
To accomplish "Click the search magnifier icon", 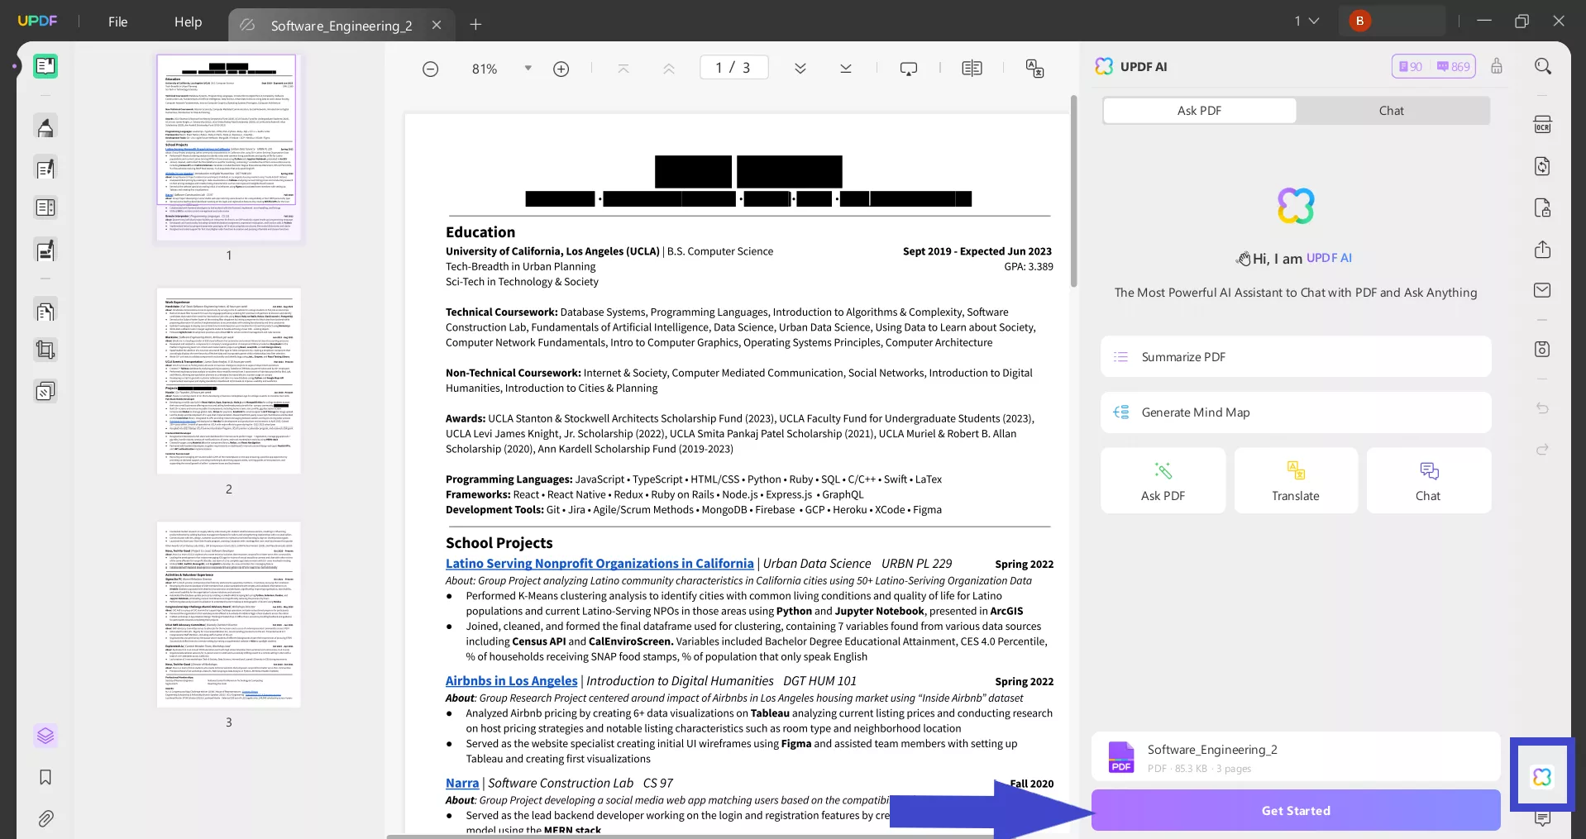I will pyautogui.click(x=1542, y=66).
